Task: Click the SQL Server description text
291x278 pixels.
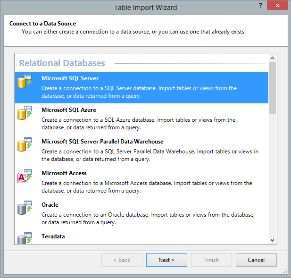Action: point(139,92)
